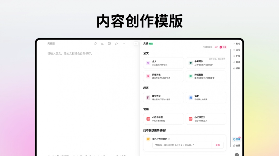Click the red icon on 小红书标题
Screen dimensions: 279x156
148,119
